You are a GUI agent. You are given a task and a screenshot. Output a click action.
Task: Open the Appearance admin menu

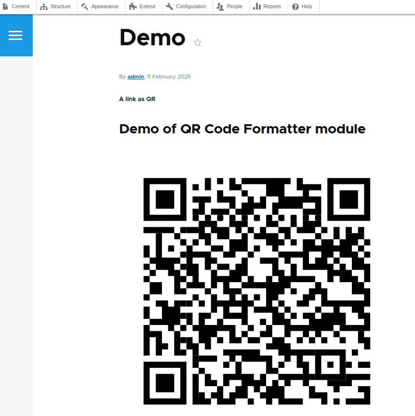[x=100, y=7]
